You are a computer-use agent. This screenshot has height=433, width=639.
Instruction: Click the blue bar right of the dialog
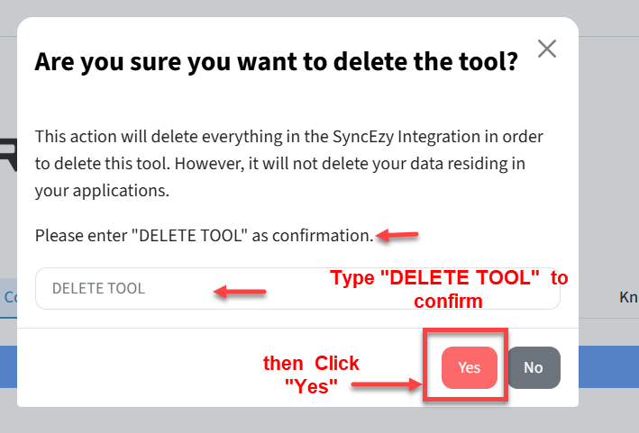tap(608, 367)
